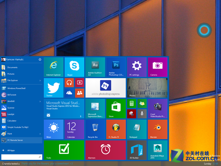Launch Corel VideoStudio Pro tile

(157, 108)
